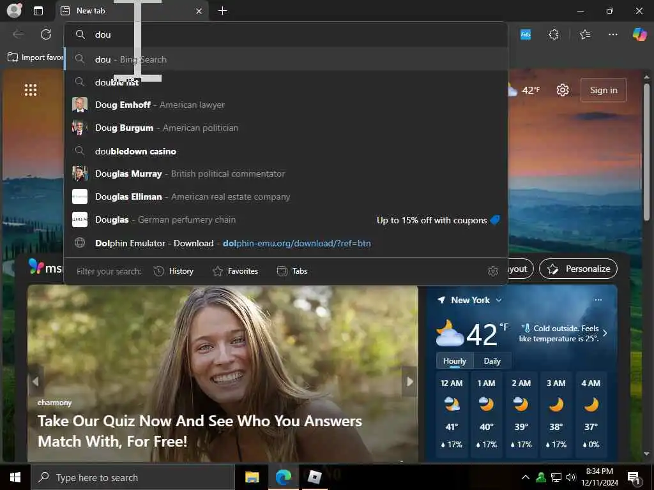
Task: Open search filter settings gear icon
Action: click(493, 271)
